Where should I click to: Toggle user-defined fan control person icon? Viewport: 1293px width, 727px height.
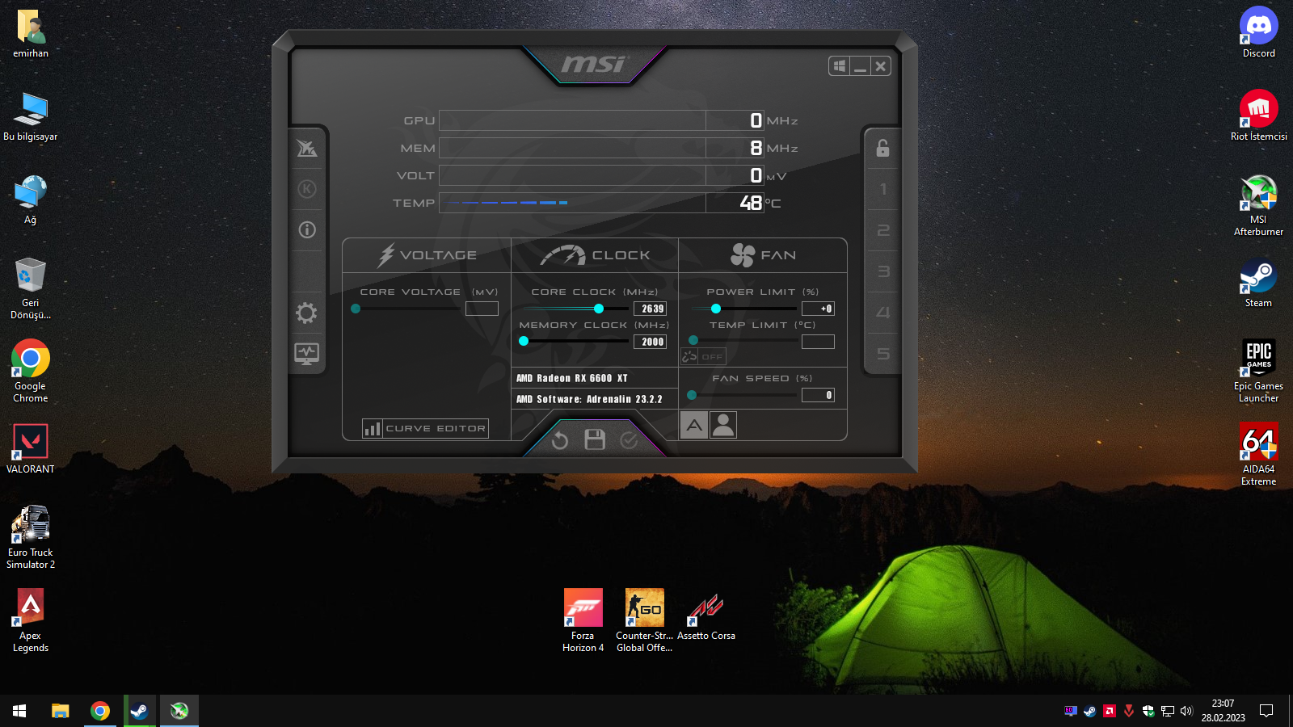click(x=723, y=425)
